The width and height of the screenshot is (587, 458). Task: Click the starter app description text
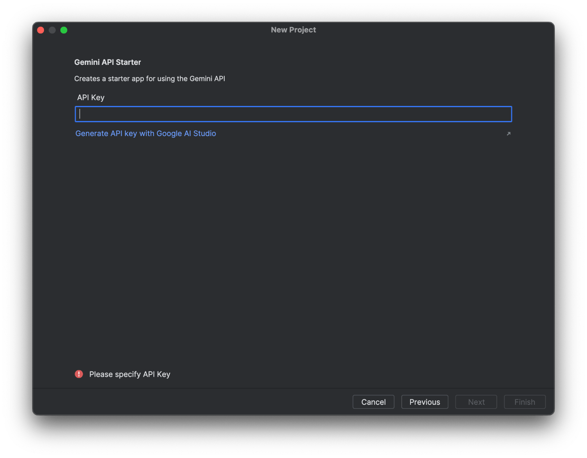coord(150,78)
